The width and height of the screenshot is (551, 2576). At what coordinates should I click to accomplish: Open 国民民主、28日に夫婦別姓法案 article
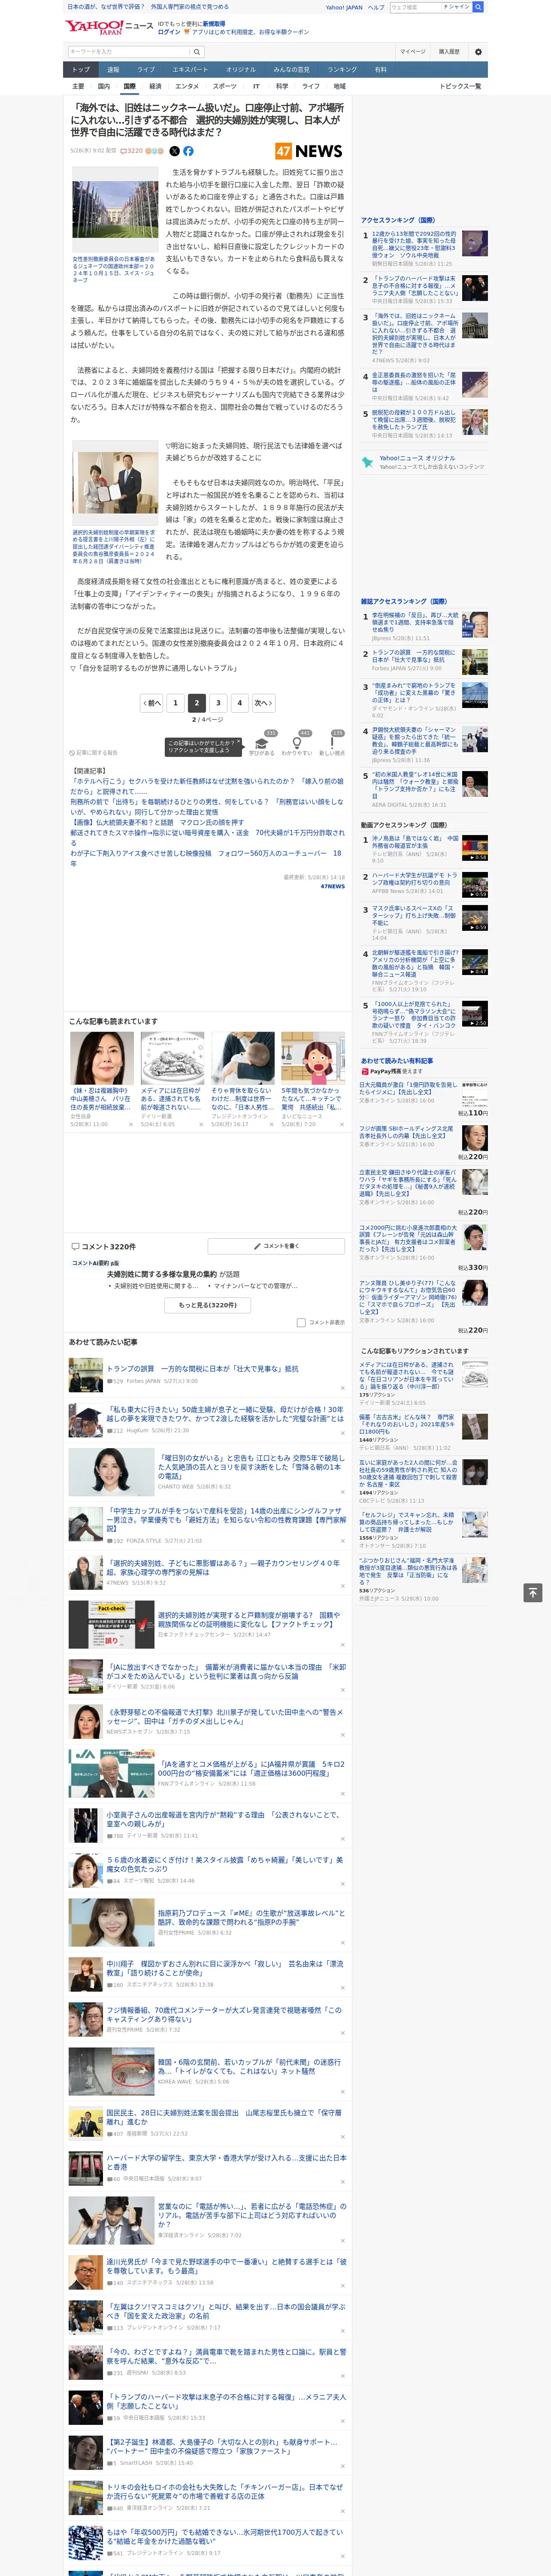[x=224, y=2117]
